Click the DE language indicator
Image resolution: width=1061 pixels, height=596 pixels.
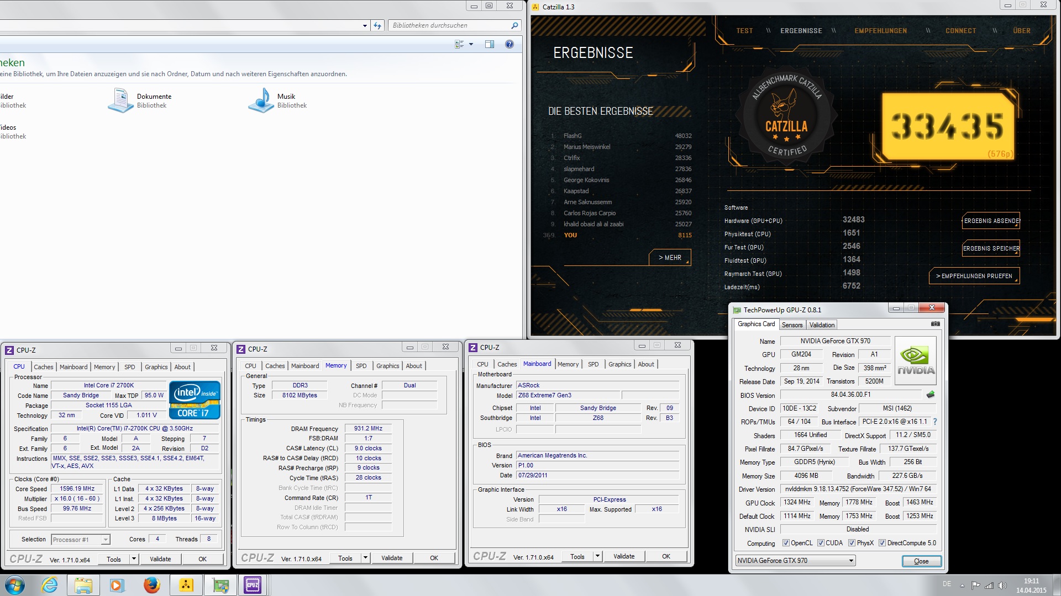tap(947, 584)
